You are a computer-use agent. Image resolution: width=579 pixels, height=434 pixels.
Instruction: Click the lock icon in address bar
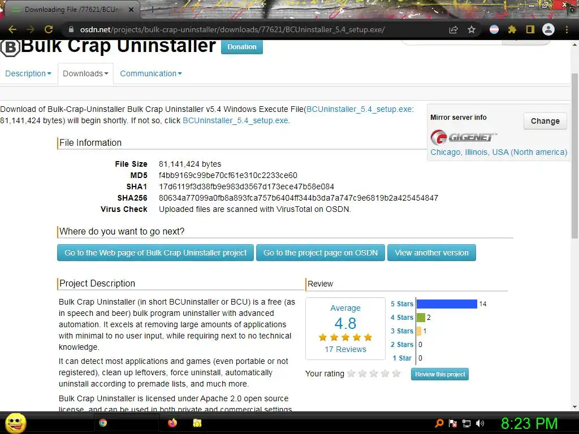pos(71,29)
